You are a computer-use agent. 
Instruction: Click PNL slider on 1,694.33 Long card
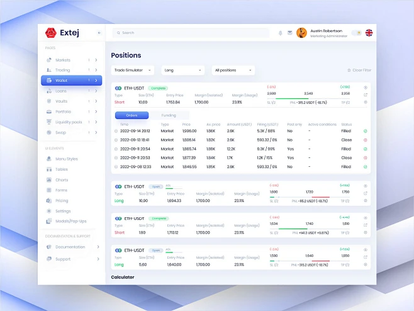point(310,197)
